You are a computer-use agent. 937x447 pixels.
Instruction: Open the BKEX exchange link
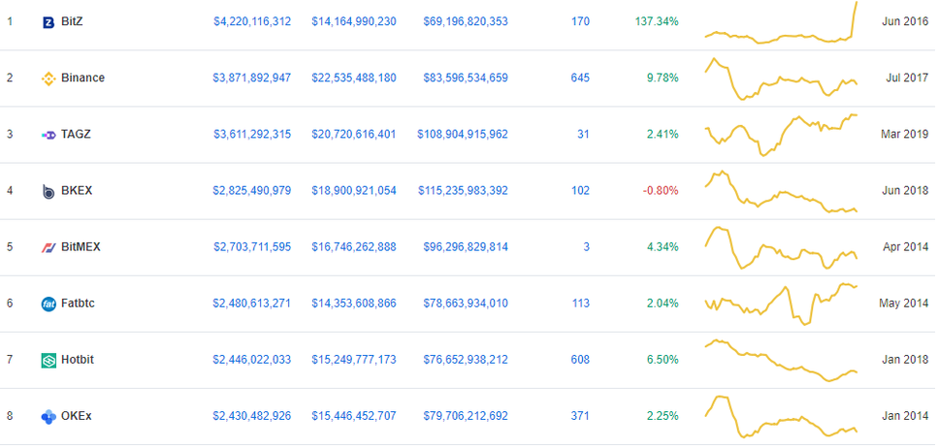click(77, 191)
